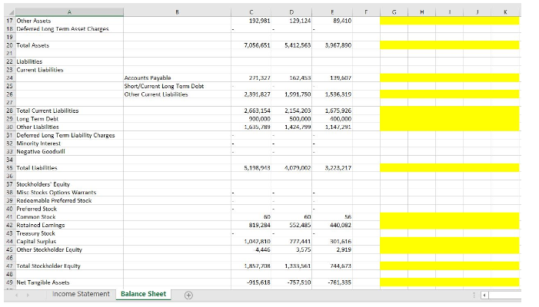539x307 pixels.
Task: Click 'Other Stockholder Equity' cell
Action: 69,249
